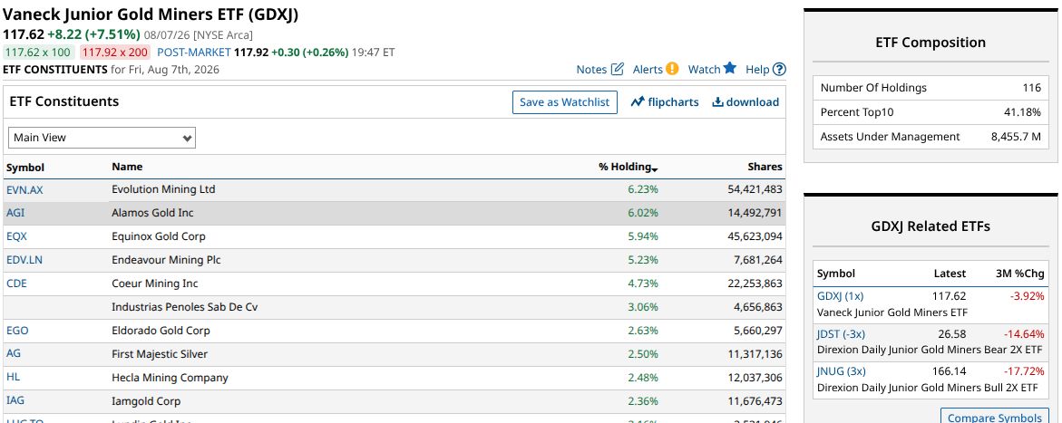1062x423 pixels.
Task: Click First Majestic Silver name cell
Action: point(160,354)
